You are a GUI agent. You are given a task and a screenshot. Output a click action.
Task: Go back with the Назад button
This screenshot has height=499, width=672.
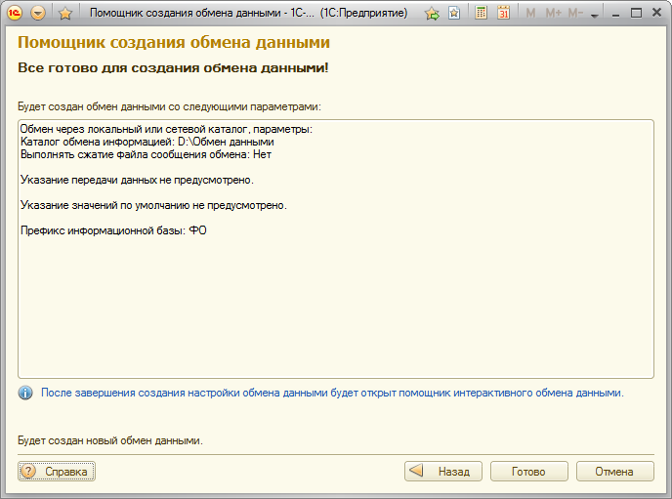(443, 472)
